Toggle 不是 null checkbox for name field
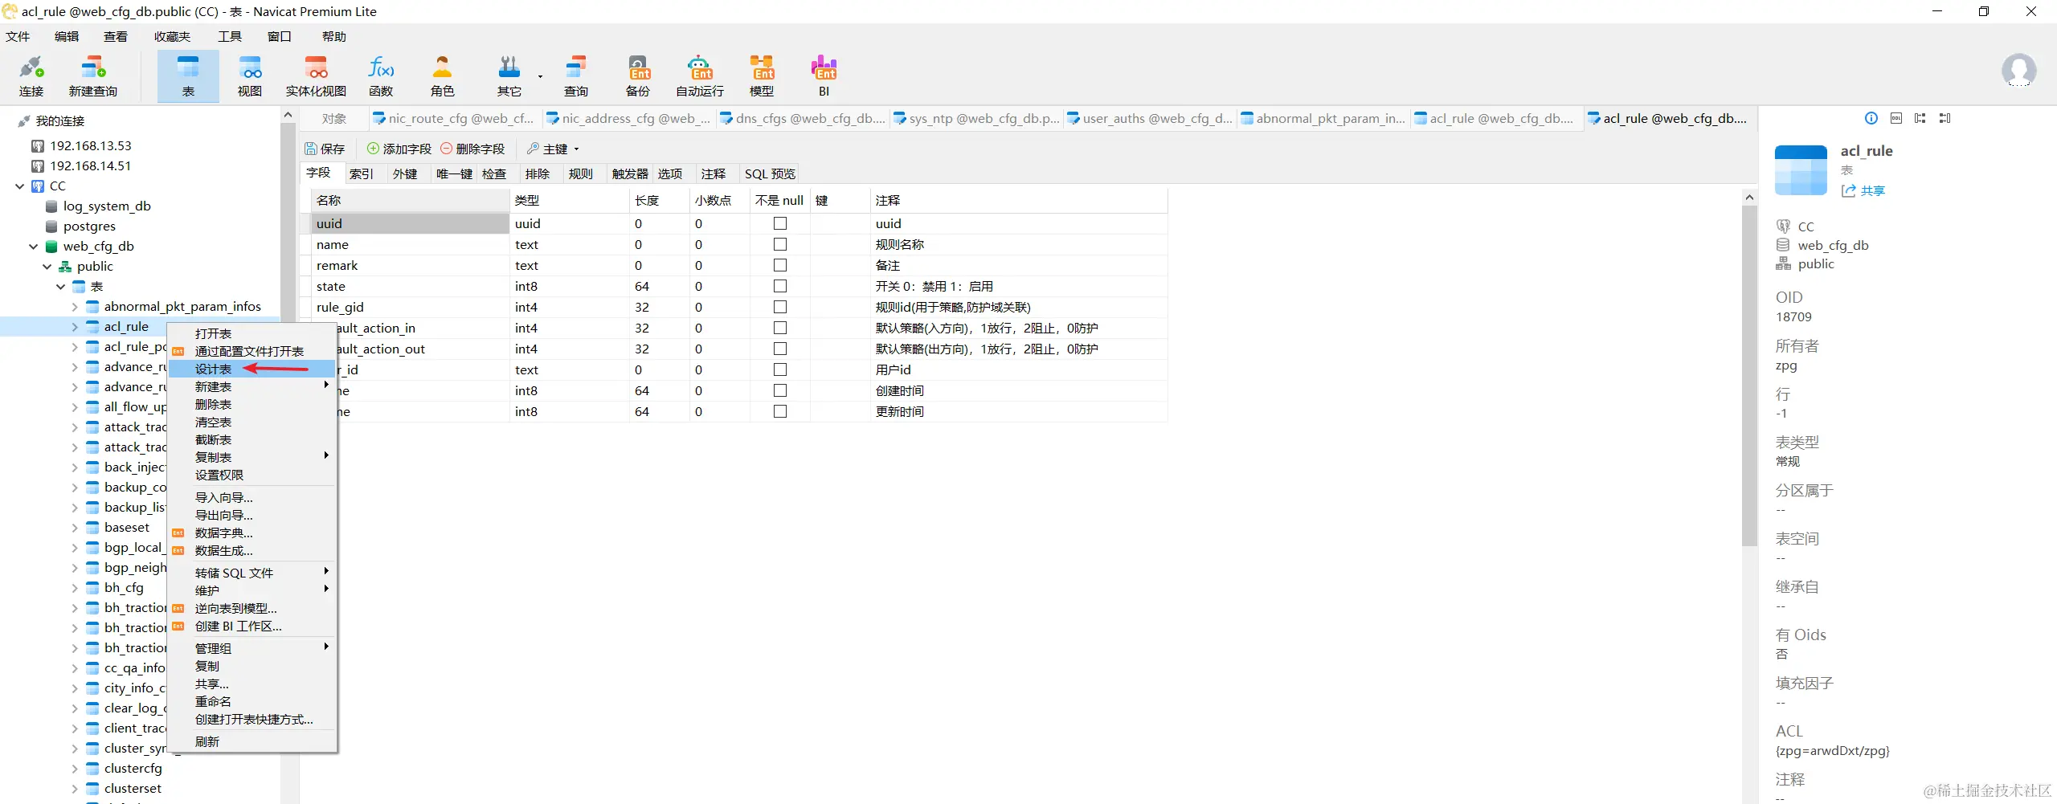The image size is (2057, 804). 780,244
